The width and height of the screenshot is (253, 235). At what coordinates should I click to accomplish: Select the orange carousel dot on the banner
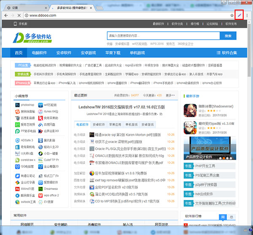[x=224, y=158]
